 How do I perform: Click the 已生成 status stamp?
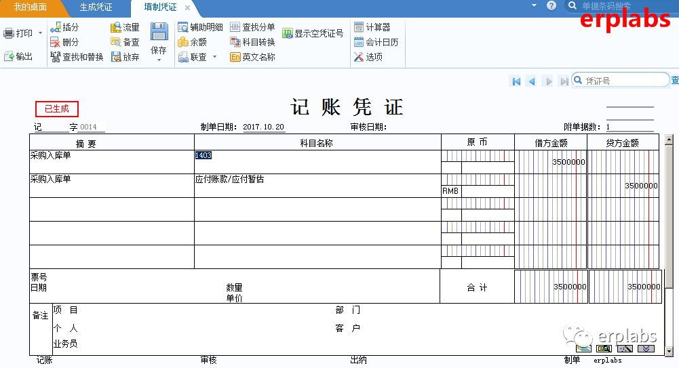(x=57, y=109)
